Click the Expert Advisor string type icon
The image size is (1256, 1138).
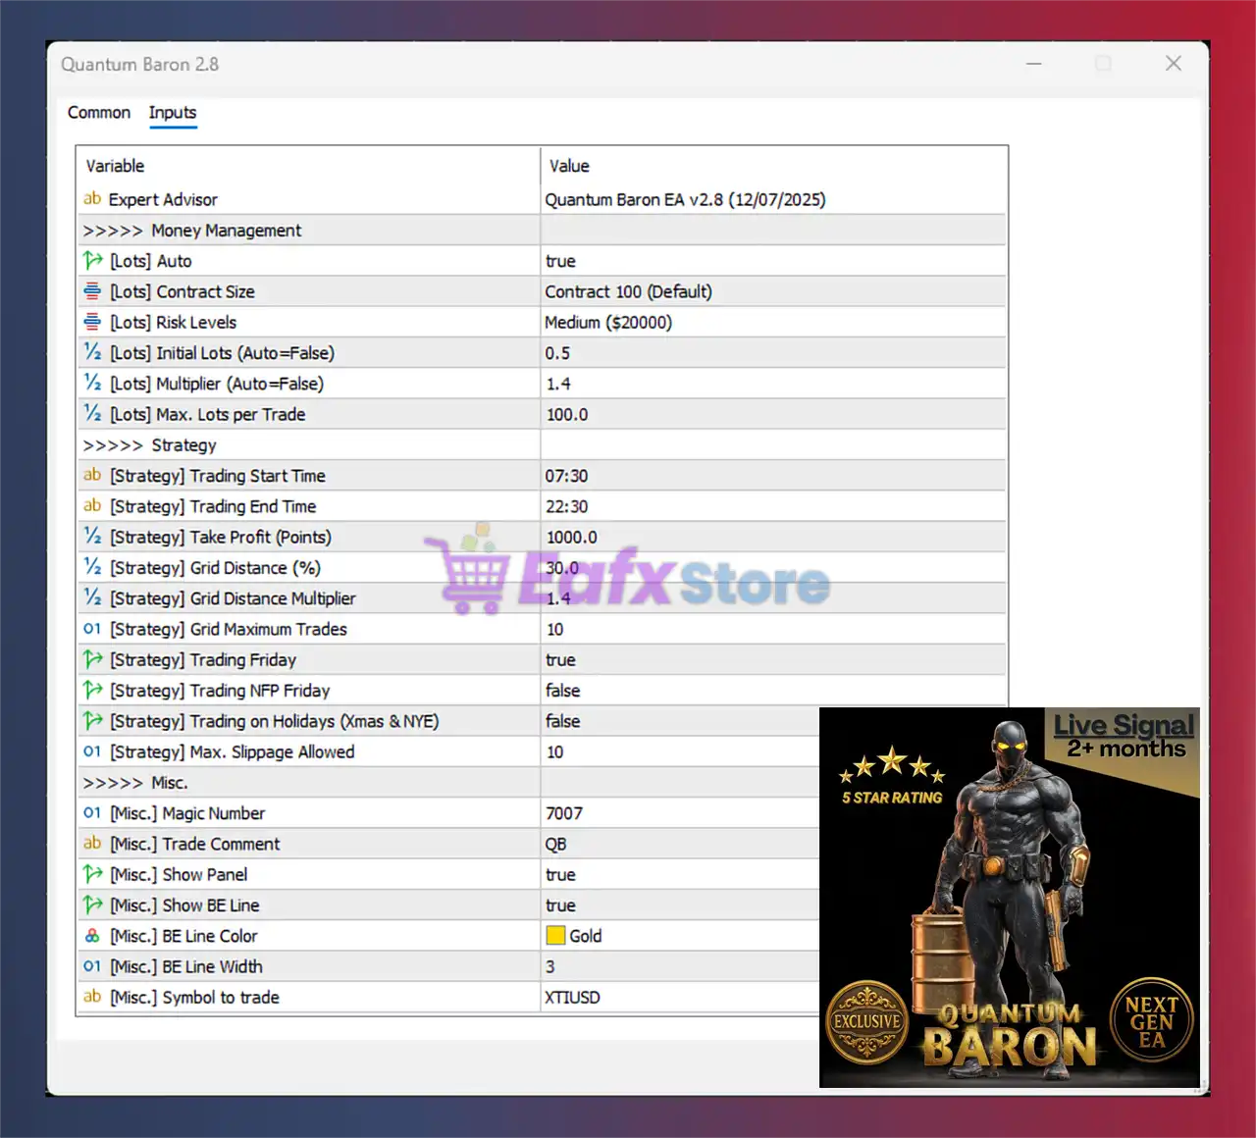tap(92, 199)
